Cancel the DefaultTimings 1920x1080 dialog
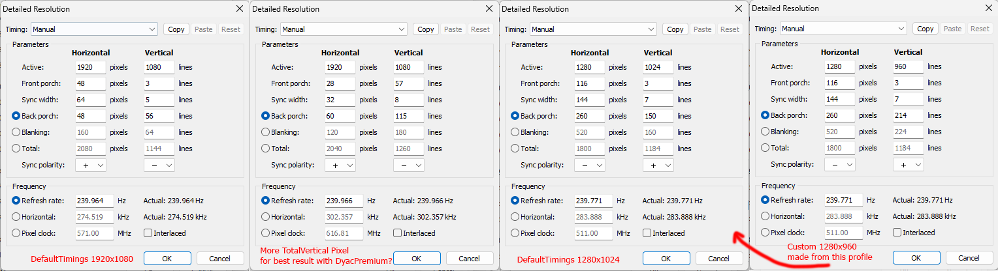This screenshot has width=998, height=271. tap(220, 259)
